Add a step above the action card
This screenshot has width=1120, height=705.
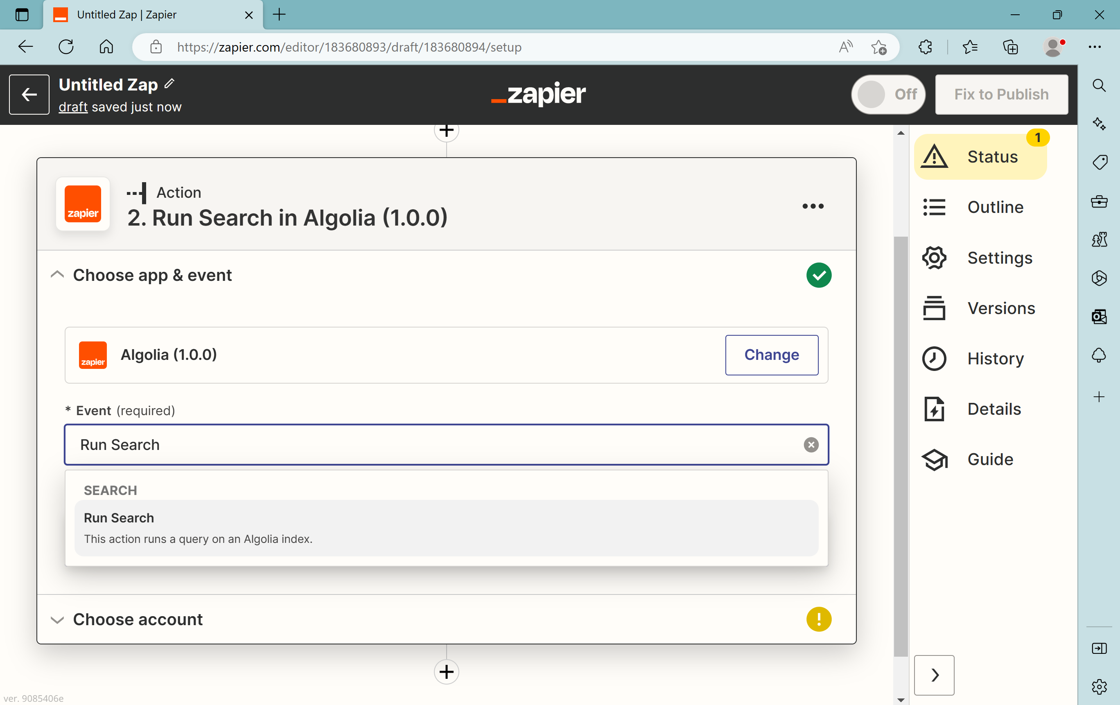click(x=446, y=131)
